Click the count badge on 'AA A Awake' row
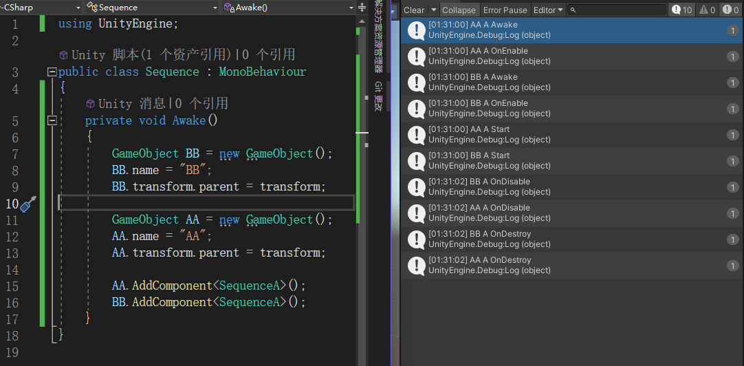Viewport: 744px width, 366px height. (732, 30)
